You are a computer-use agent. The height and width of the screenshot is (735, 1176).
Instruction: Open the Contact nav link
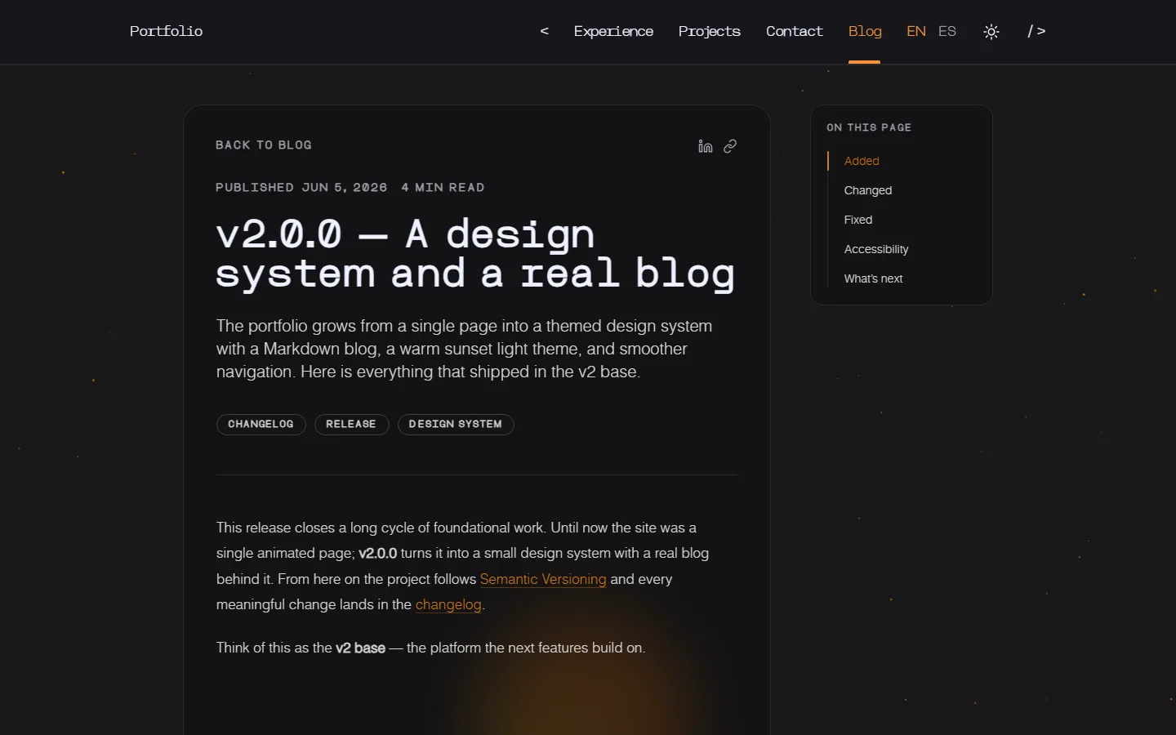(x=794, y=31)
